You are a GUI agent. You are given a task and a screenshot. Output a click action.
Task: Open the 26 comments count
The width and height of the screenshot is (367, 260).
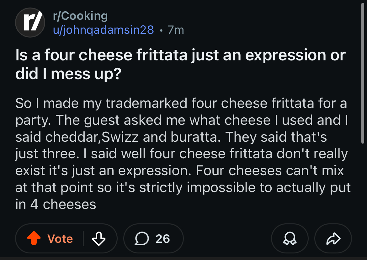[162, 239]
